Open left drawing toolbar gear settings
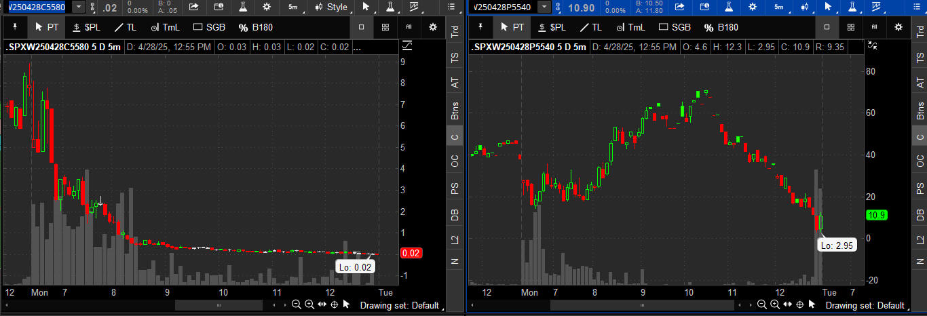 [x=433, y=28]
